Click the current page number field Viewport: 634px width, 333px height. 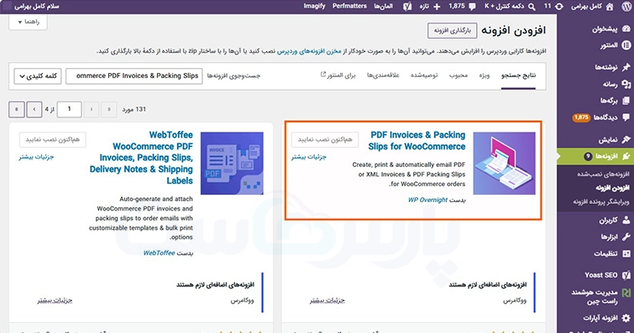69,109
